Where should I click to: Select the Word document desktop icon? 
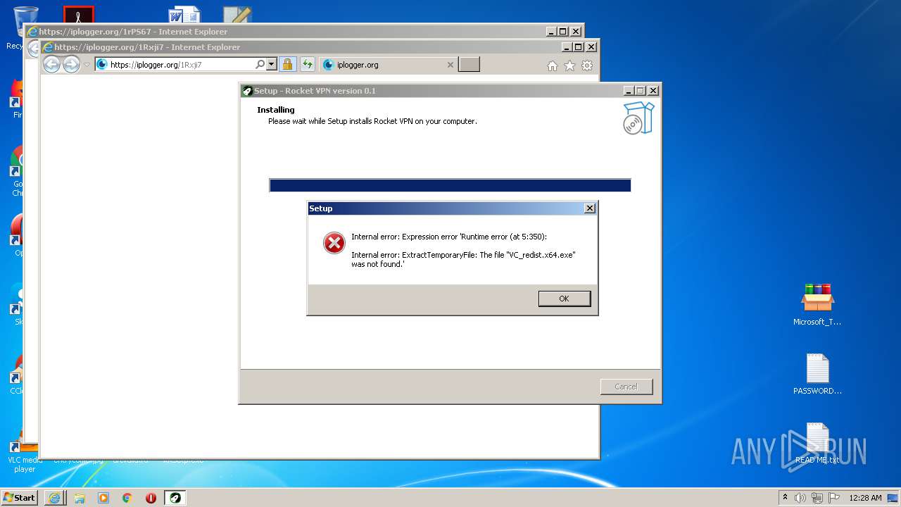pyautogui.click(x=184, y=14)
